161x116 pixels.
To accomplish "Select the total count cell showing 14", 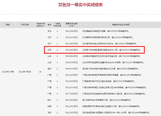I will tap(40, 72).
